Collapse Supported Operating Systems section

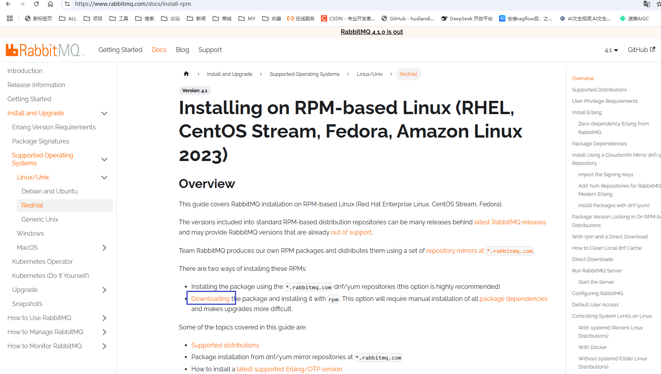pyautogui.click(x=104, y=159)
